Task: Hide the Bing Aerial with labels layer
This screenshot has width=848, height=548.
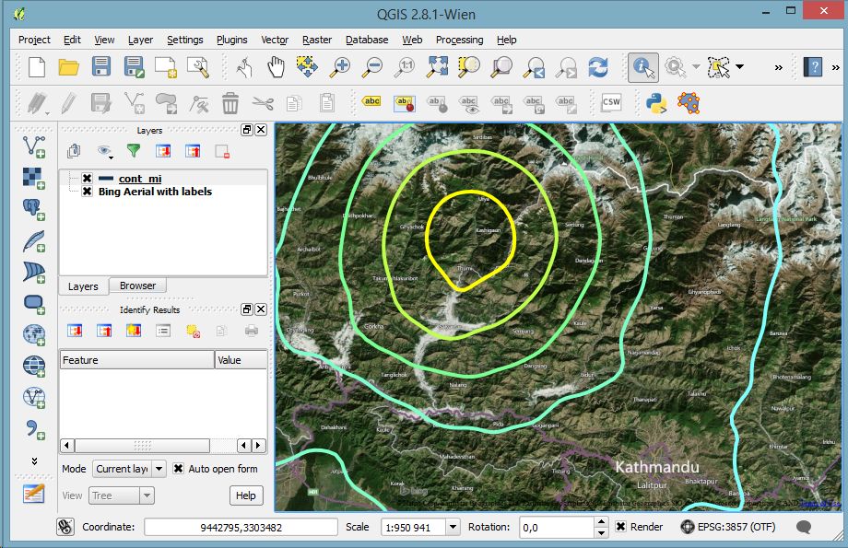Action: coord(87,192)
